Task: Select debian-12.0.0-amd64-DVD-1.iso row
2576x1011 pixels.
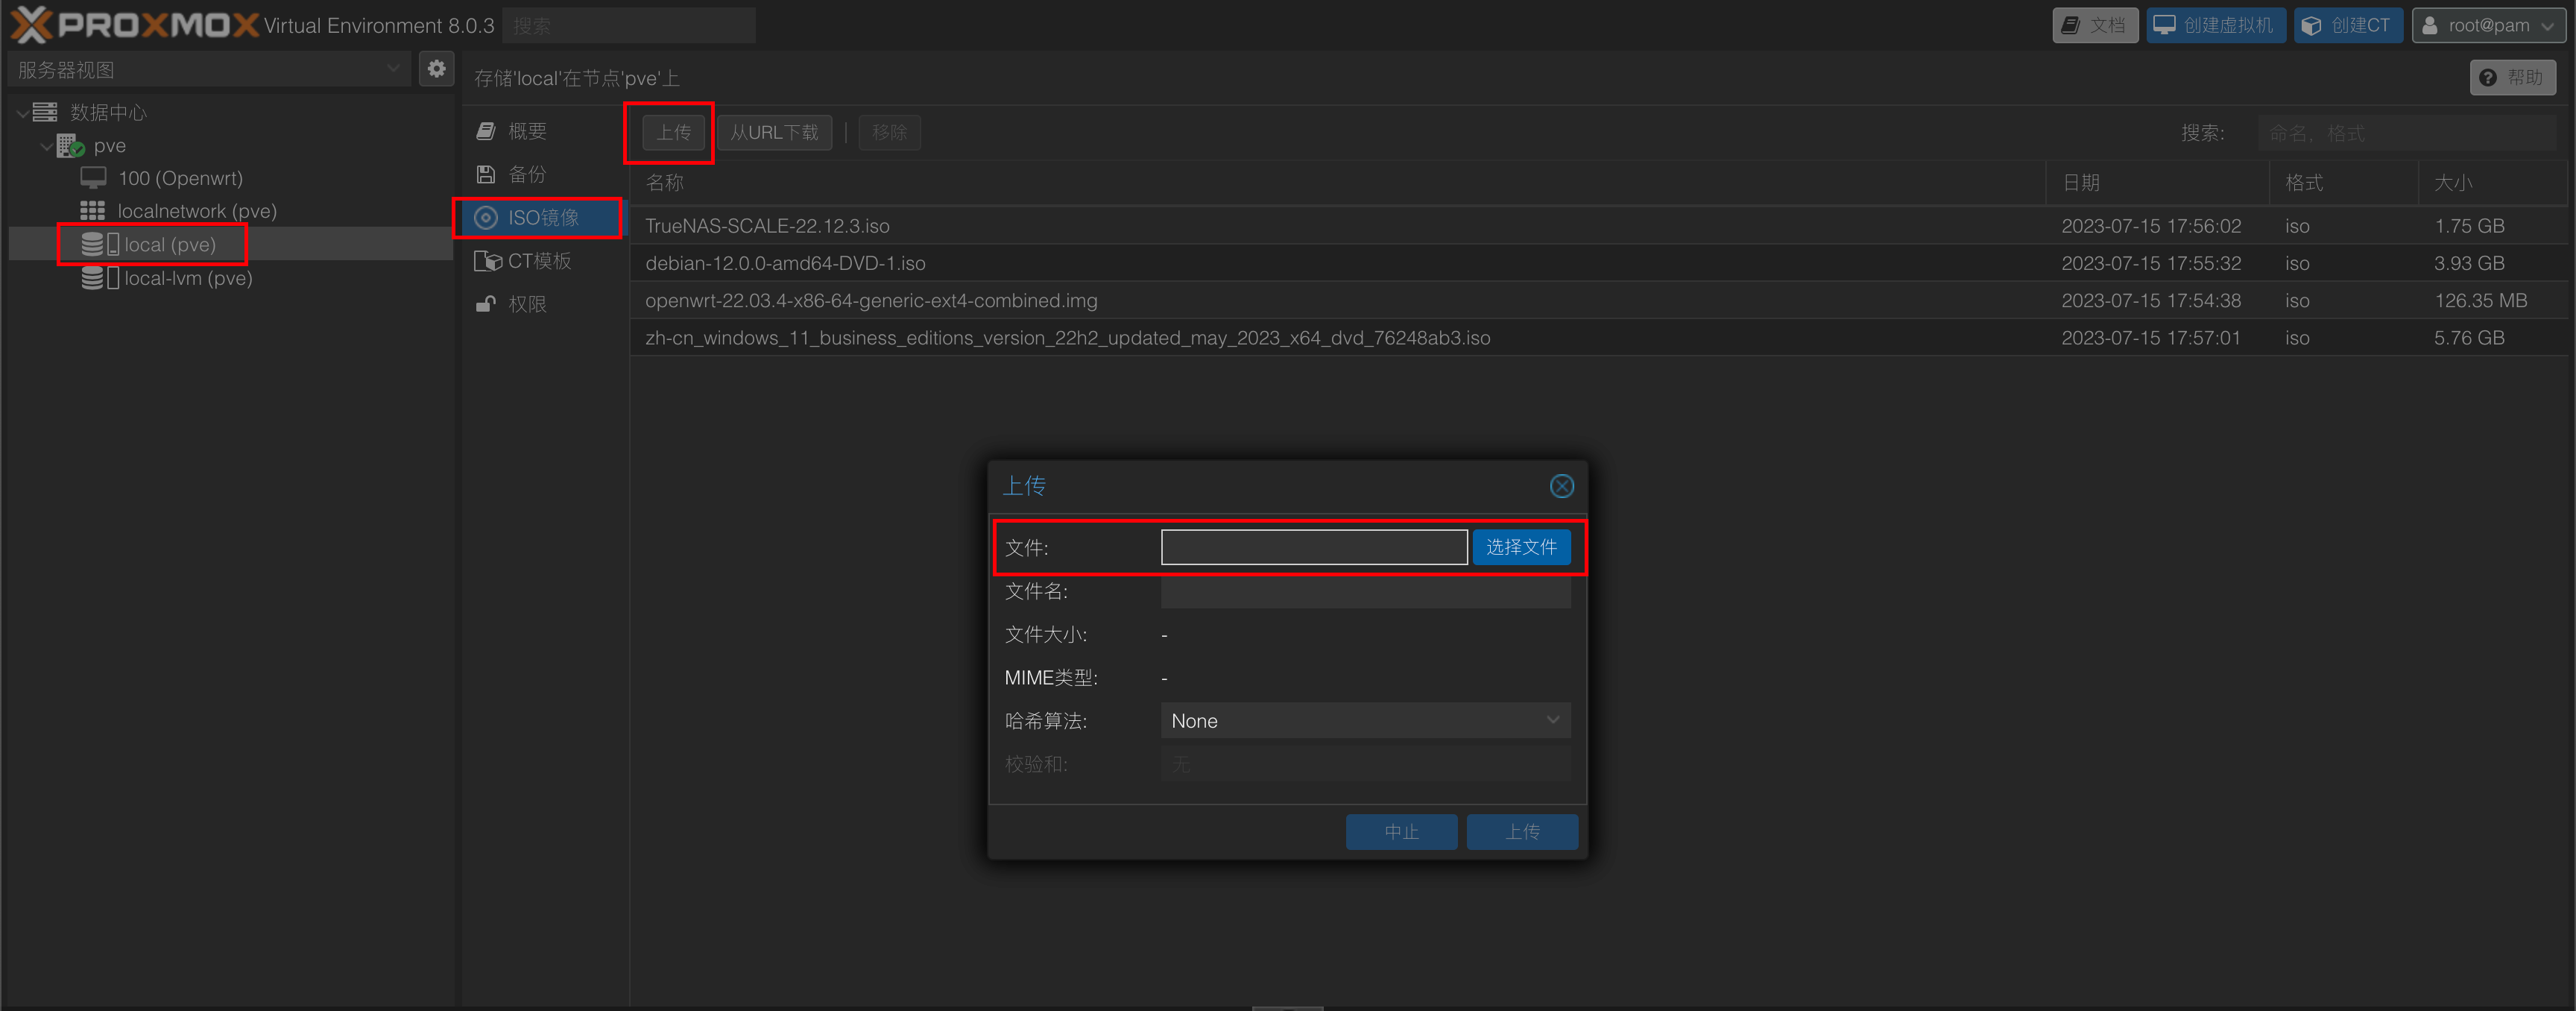Action: pos(1597,263)
